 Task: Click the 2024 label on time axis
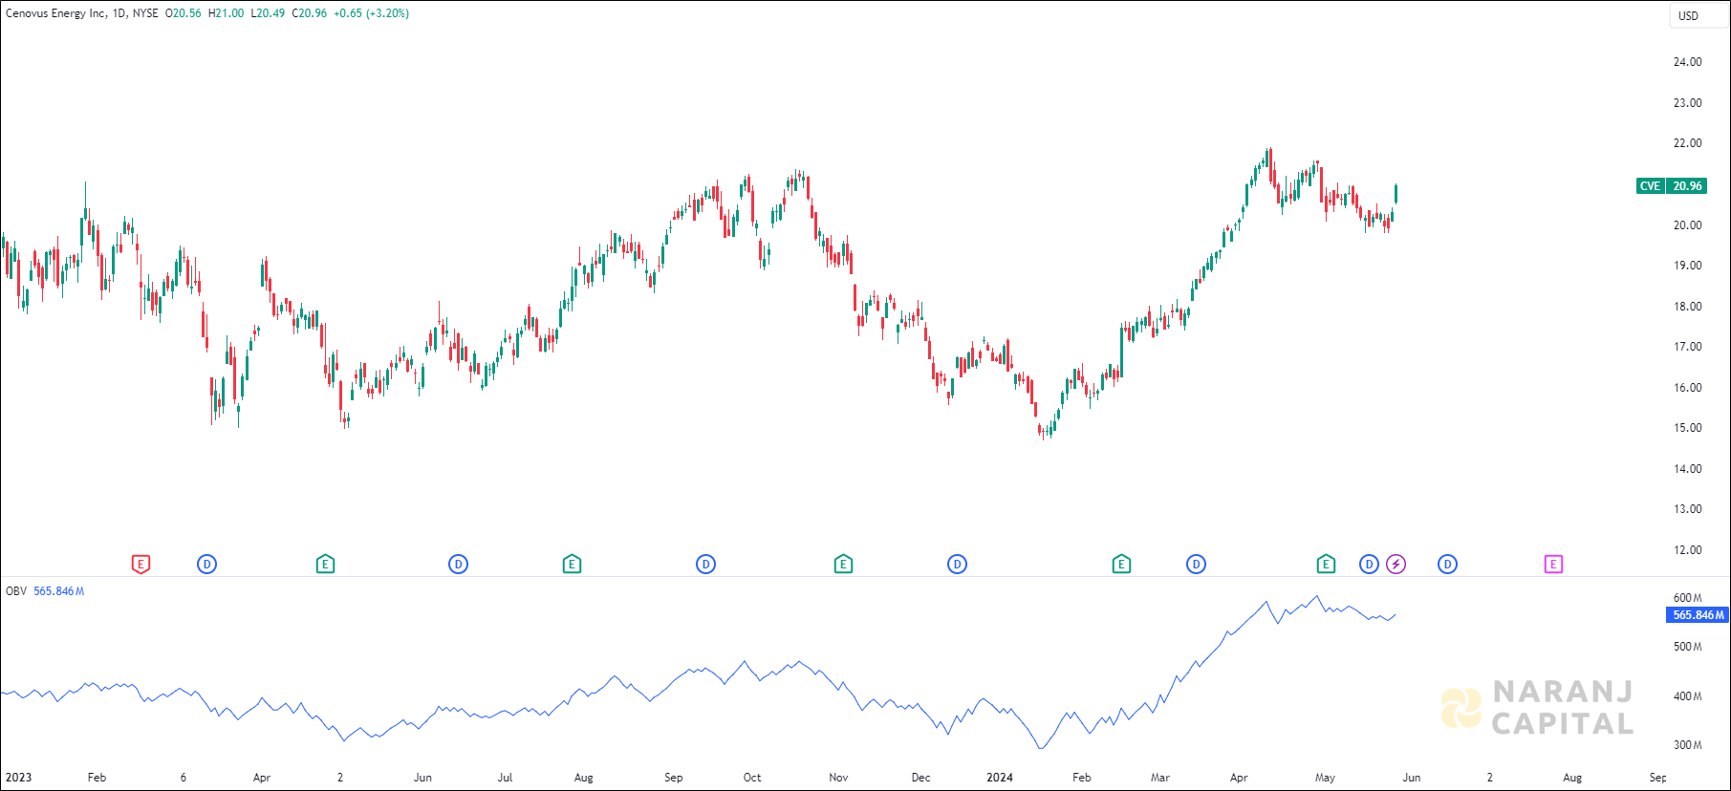(x=1000, y=778)
